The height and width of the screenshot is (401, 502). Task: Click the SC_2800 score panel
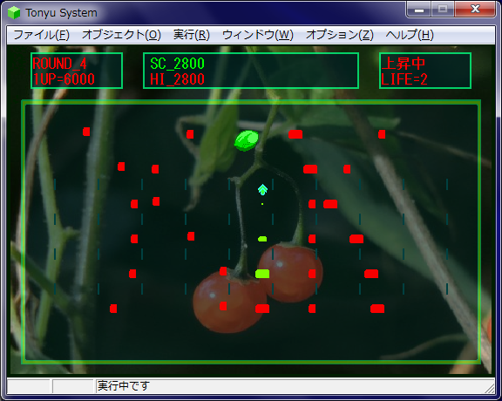[251, 71]
